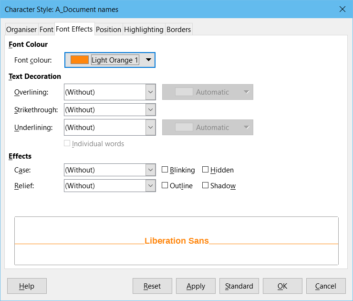Switch to the Organiser tab
The height and width of the screenshot is (301, 353).
21,30
